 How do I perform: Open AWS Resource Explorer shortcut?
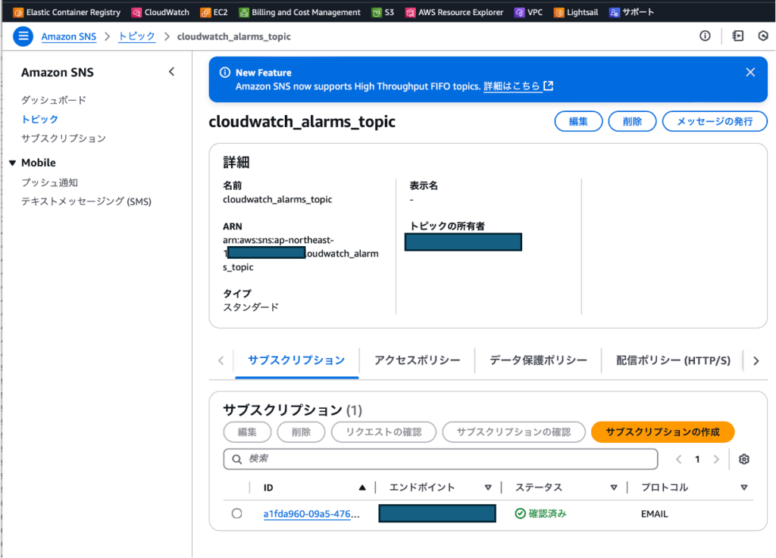tap(455, 12)
